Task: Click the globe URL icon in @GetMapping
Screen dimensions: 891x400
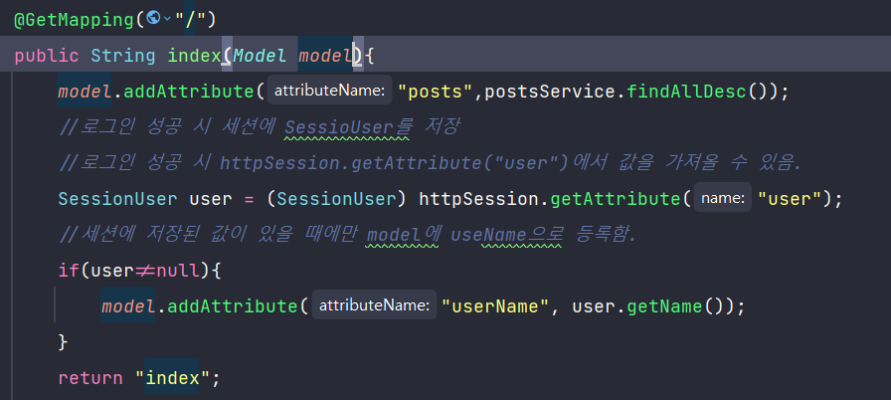Action: [x=153, y=18]
